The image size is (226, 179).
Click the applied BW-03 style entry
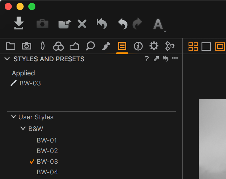[x=30, y=83]
